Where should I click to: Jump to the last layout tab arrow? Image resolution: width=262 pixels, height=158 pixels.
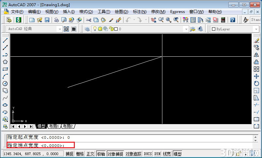pos(31,126)
